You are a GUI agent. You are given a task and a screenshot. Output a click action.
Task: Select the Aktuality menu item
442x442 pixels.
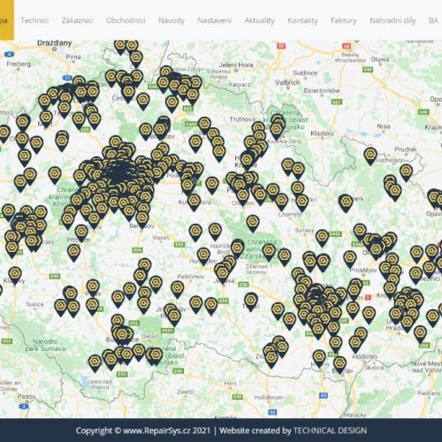click(x=259, y=20)
